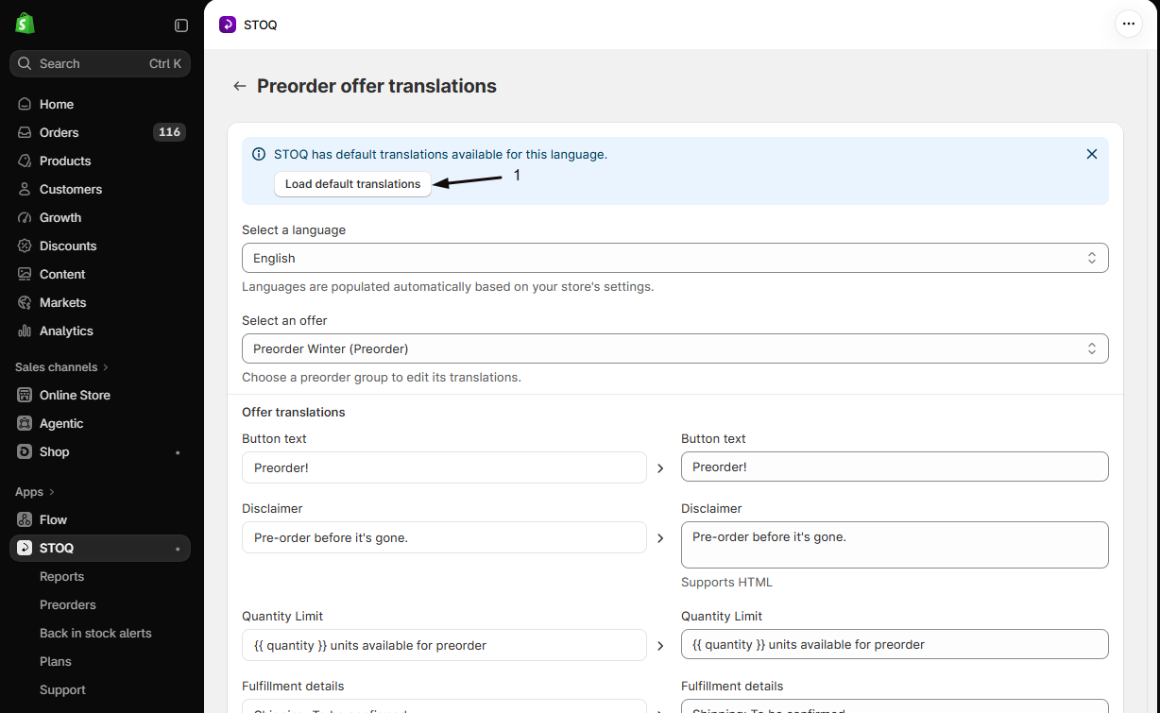This screenshot has height=713, width=1160.
Task: Click the Content image icon
Action: coord(25,274)
